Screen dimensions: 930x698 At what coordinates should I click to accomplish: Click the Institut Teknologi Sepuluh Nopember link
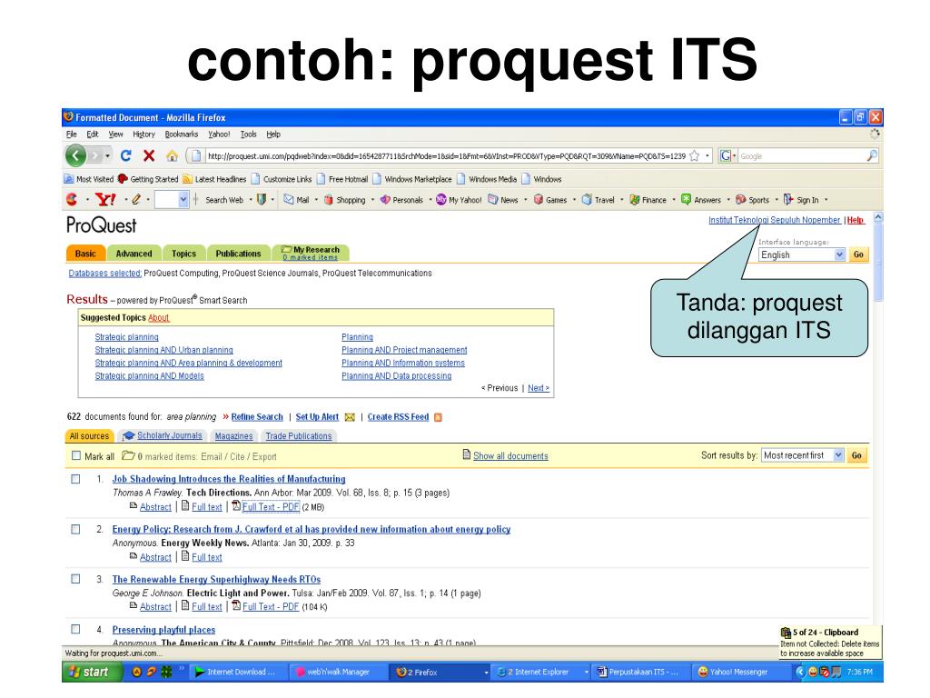[x=775, y=220]
